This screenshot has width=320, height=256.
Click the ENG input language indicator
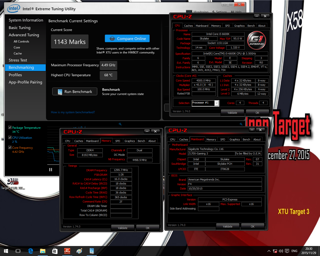coord(294,251)
